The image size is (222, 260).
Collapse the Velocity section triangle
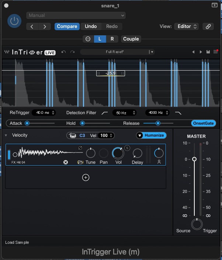point(6,135)
